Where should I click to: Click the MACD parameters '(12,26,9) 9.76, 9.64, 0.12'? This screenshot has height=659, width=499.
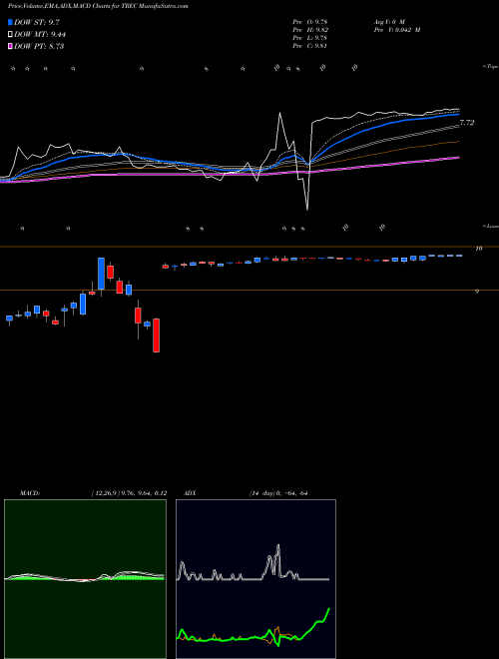tap(129, 493)
